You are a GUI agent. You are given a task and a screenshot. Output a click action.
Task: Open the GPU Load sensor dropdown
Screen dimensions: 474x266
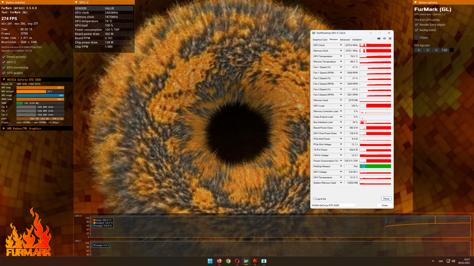341,106
